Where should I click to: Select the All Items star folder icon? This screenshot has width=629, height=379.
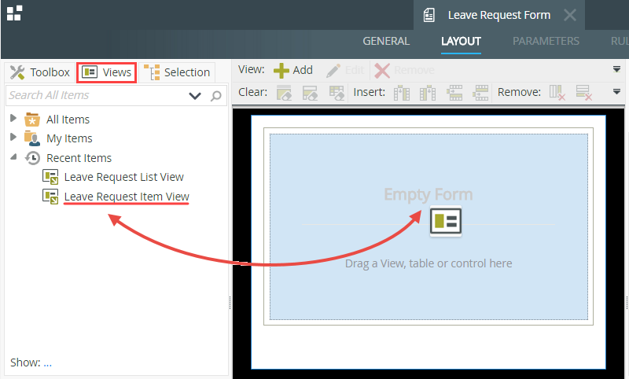[32, 119]
